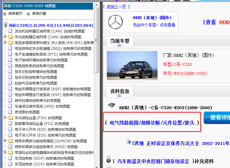
Task: Open 汽车防盗及中央控制门锁系统设定 link
Action: [x=153, y=161]
